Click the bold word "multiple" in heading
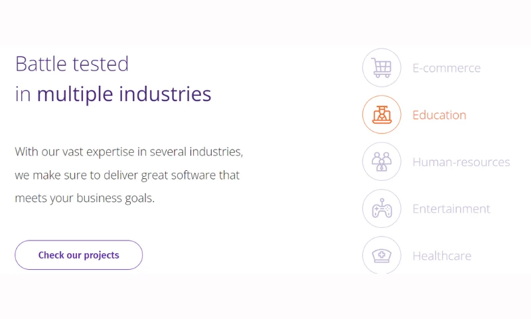The height and width of the screenshot is (319, 531). pyautogui.click(x=75, y=94)
